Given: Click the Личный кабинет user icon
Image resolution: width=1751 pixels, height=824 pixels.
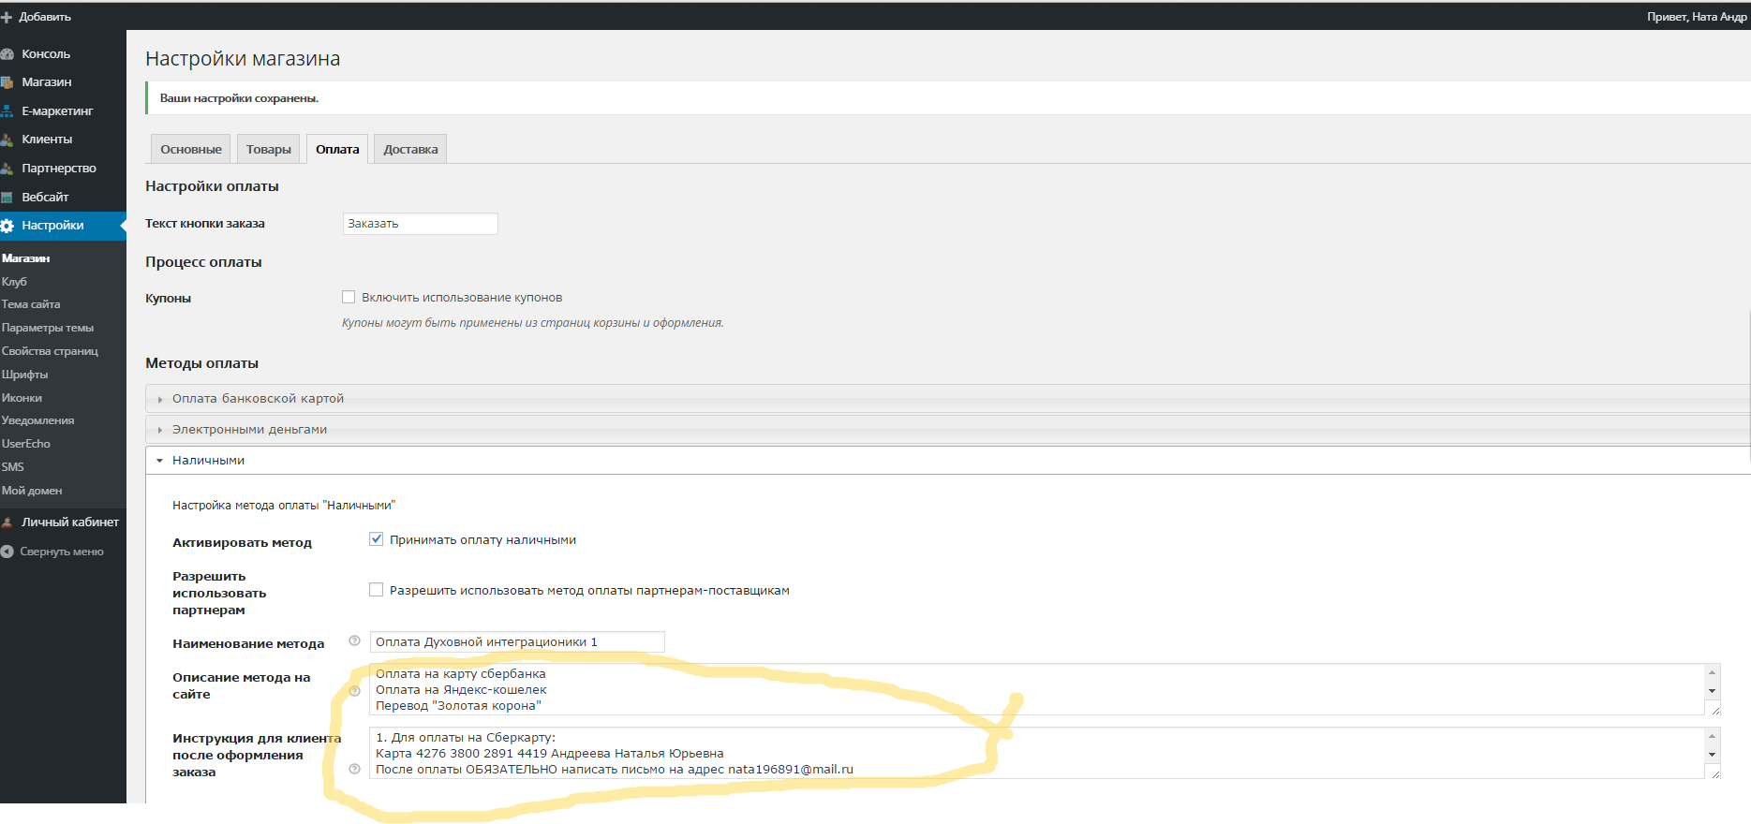Looking at the screenshot, I should point(7,522).
